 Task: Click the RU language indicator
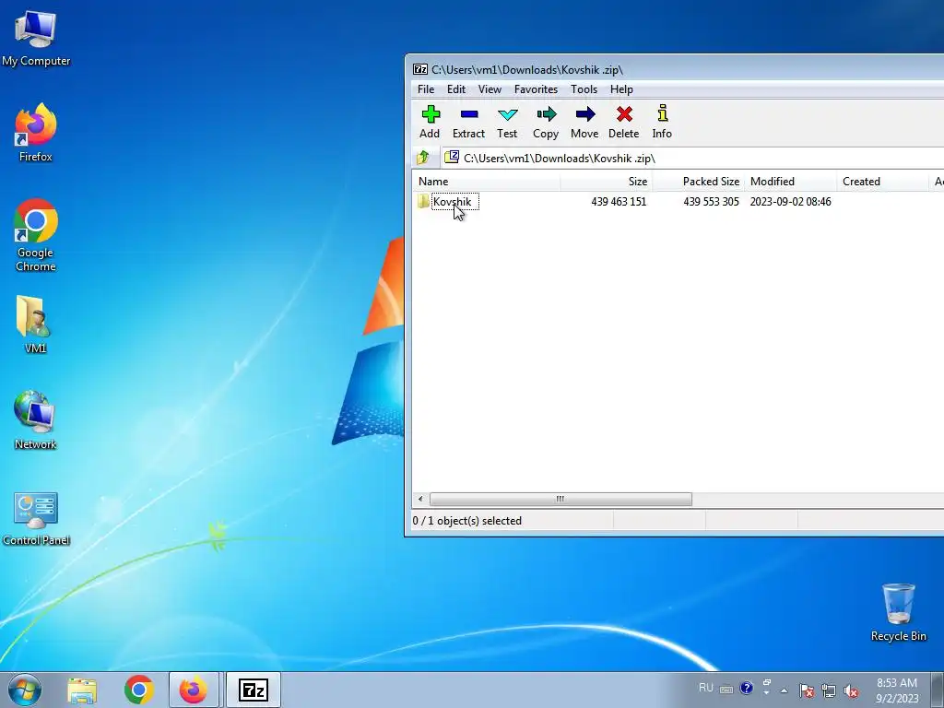coord(706,688)
